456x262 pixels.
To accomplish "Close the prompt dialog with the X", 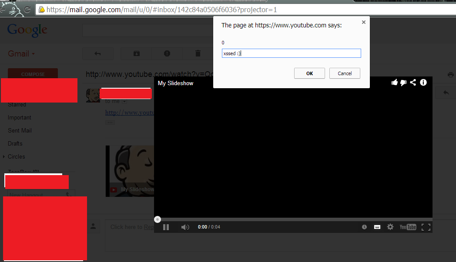I will click(x=363, y=22).
